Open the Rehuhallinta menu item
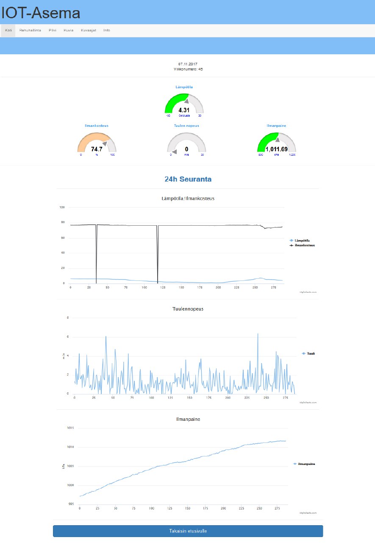 pos(30,31)
